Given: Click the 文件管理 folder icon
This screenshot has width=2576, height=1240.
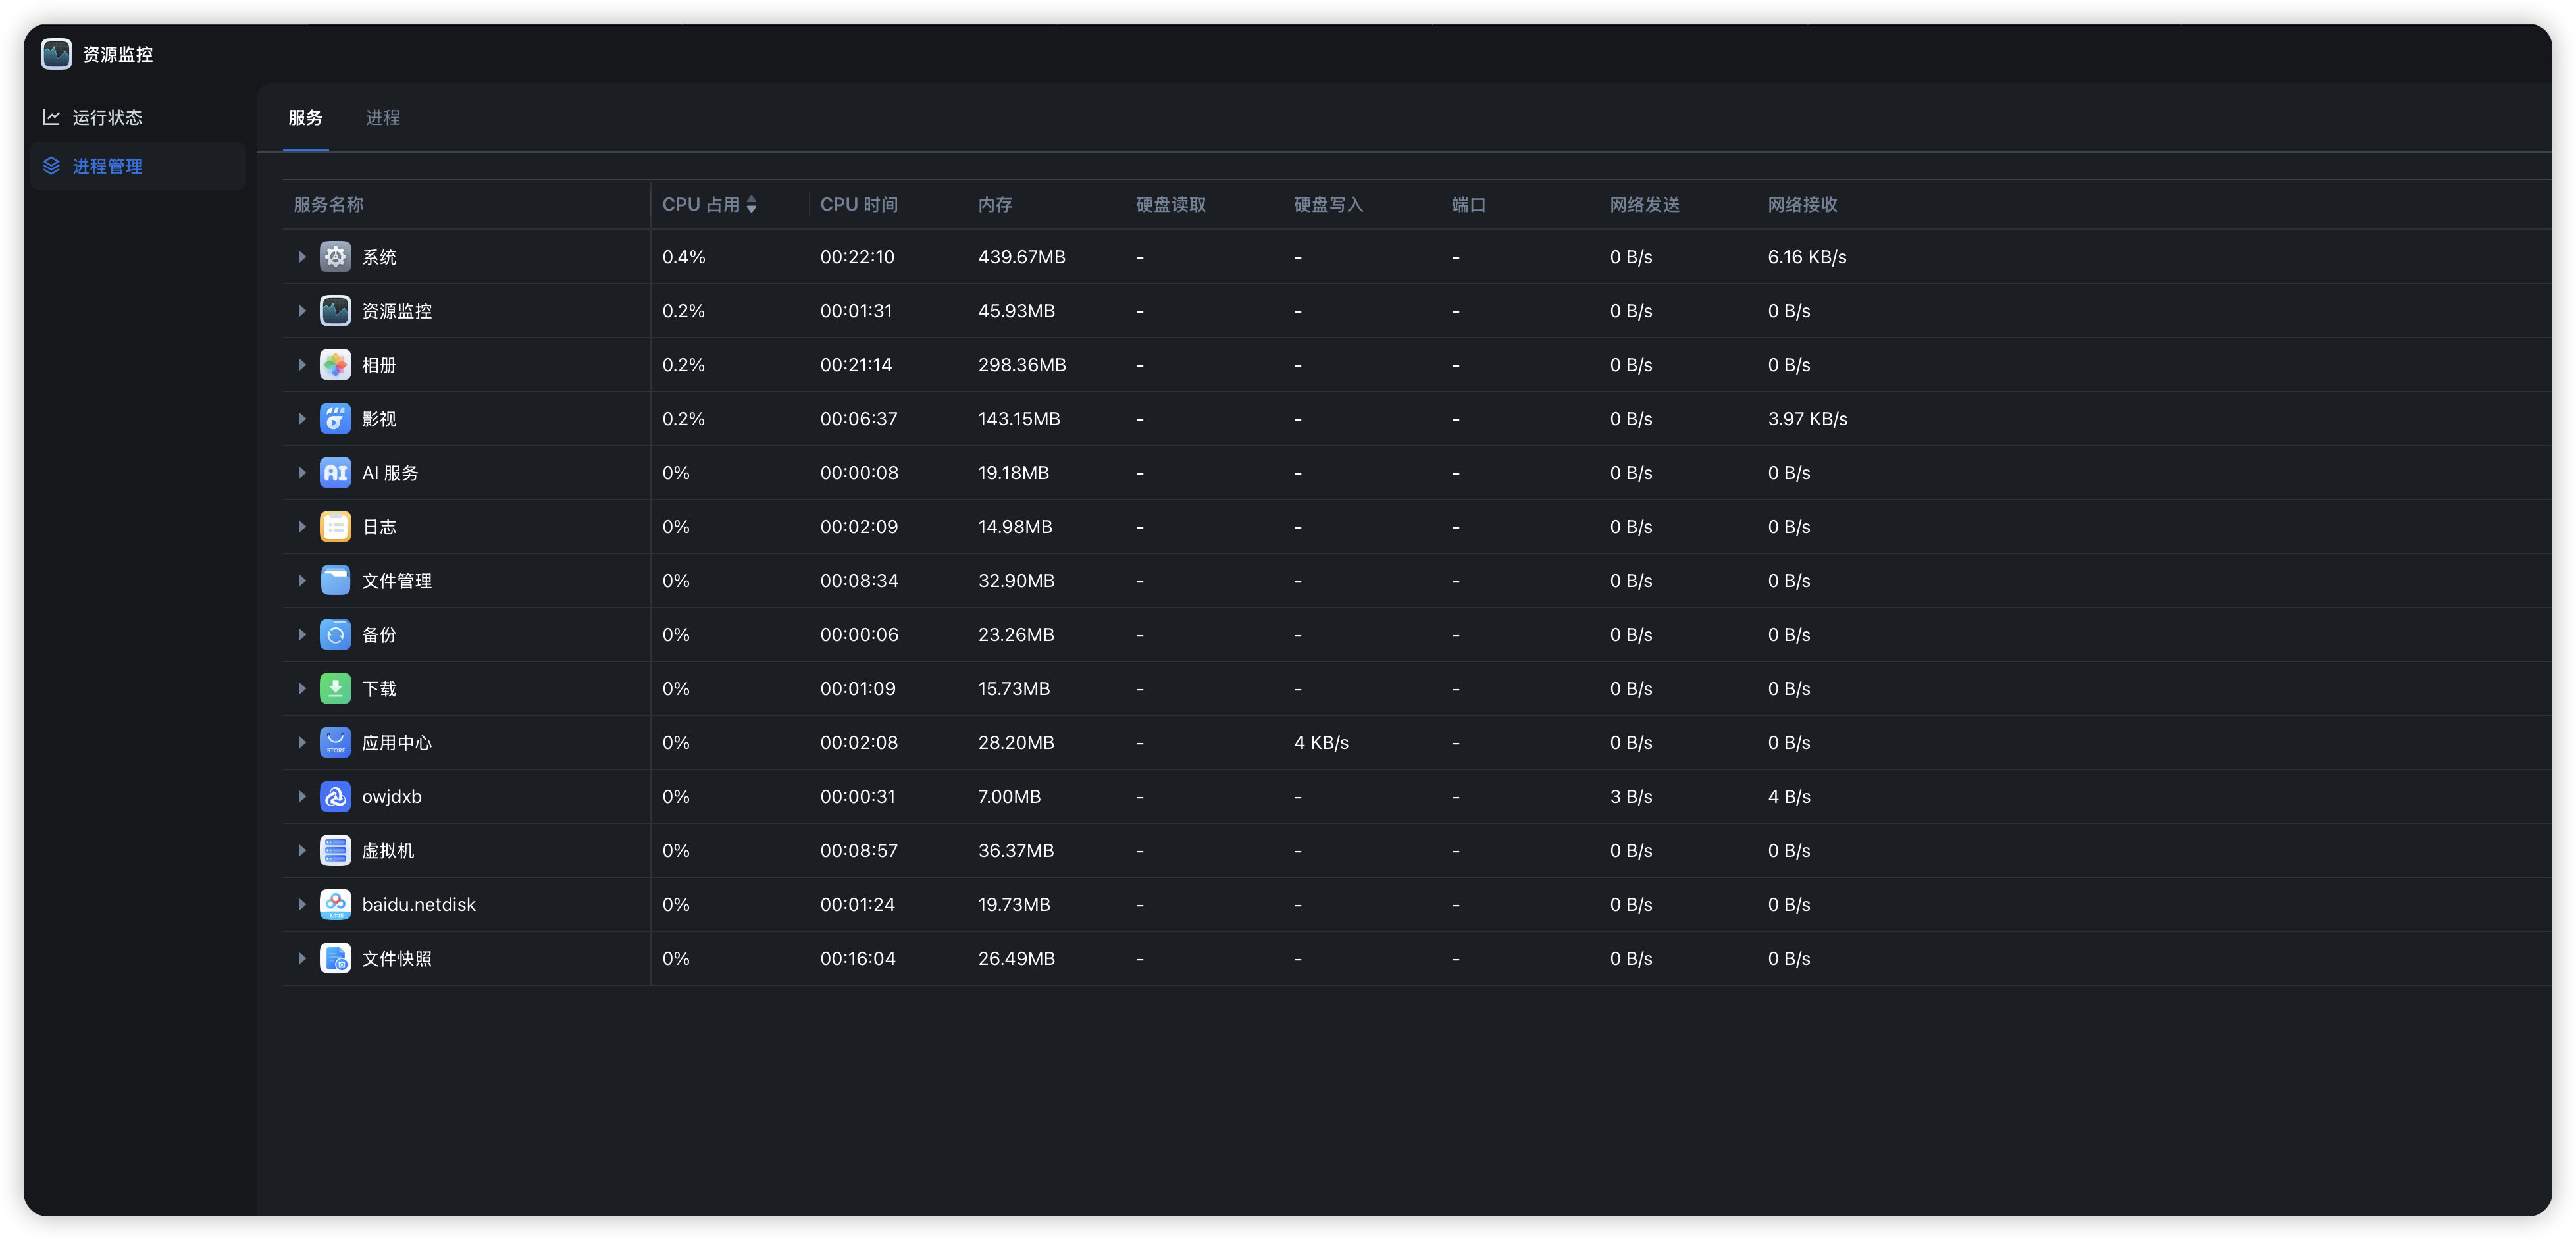Looking at the screenshot, I should 335,581.
